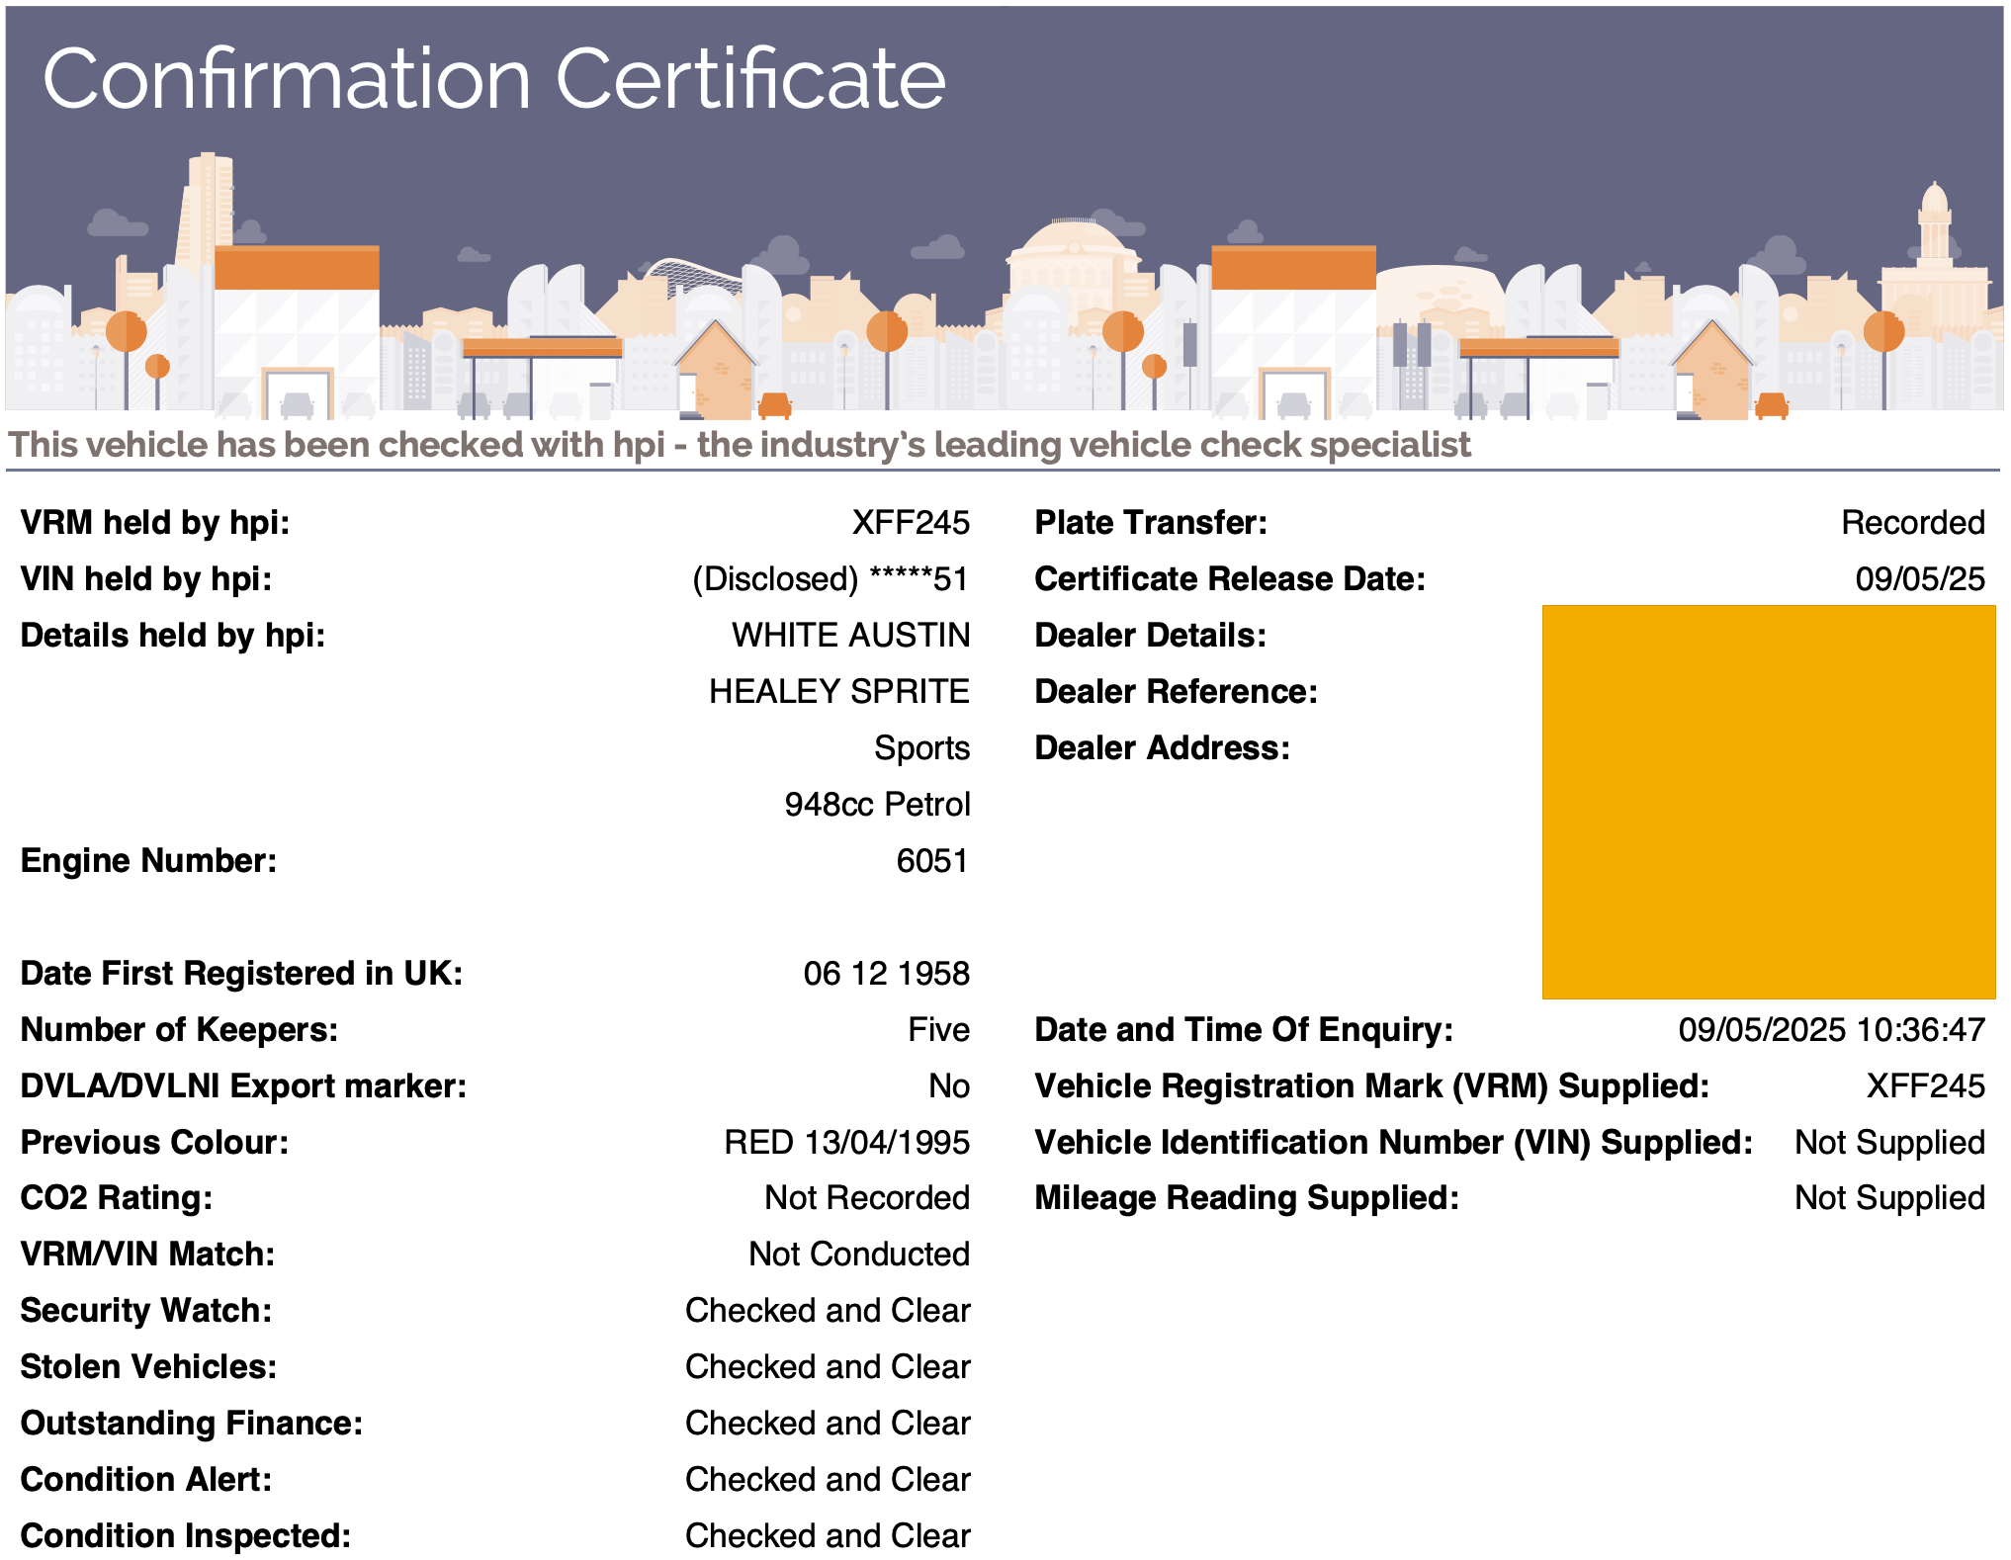Select the 'Not Conducted' value
The width and height of the screenshot is (2011, 1560).
859,1254
